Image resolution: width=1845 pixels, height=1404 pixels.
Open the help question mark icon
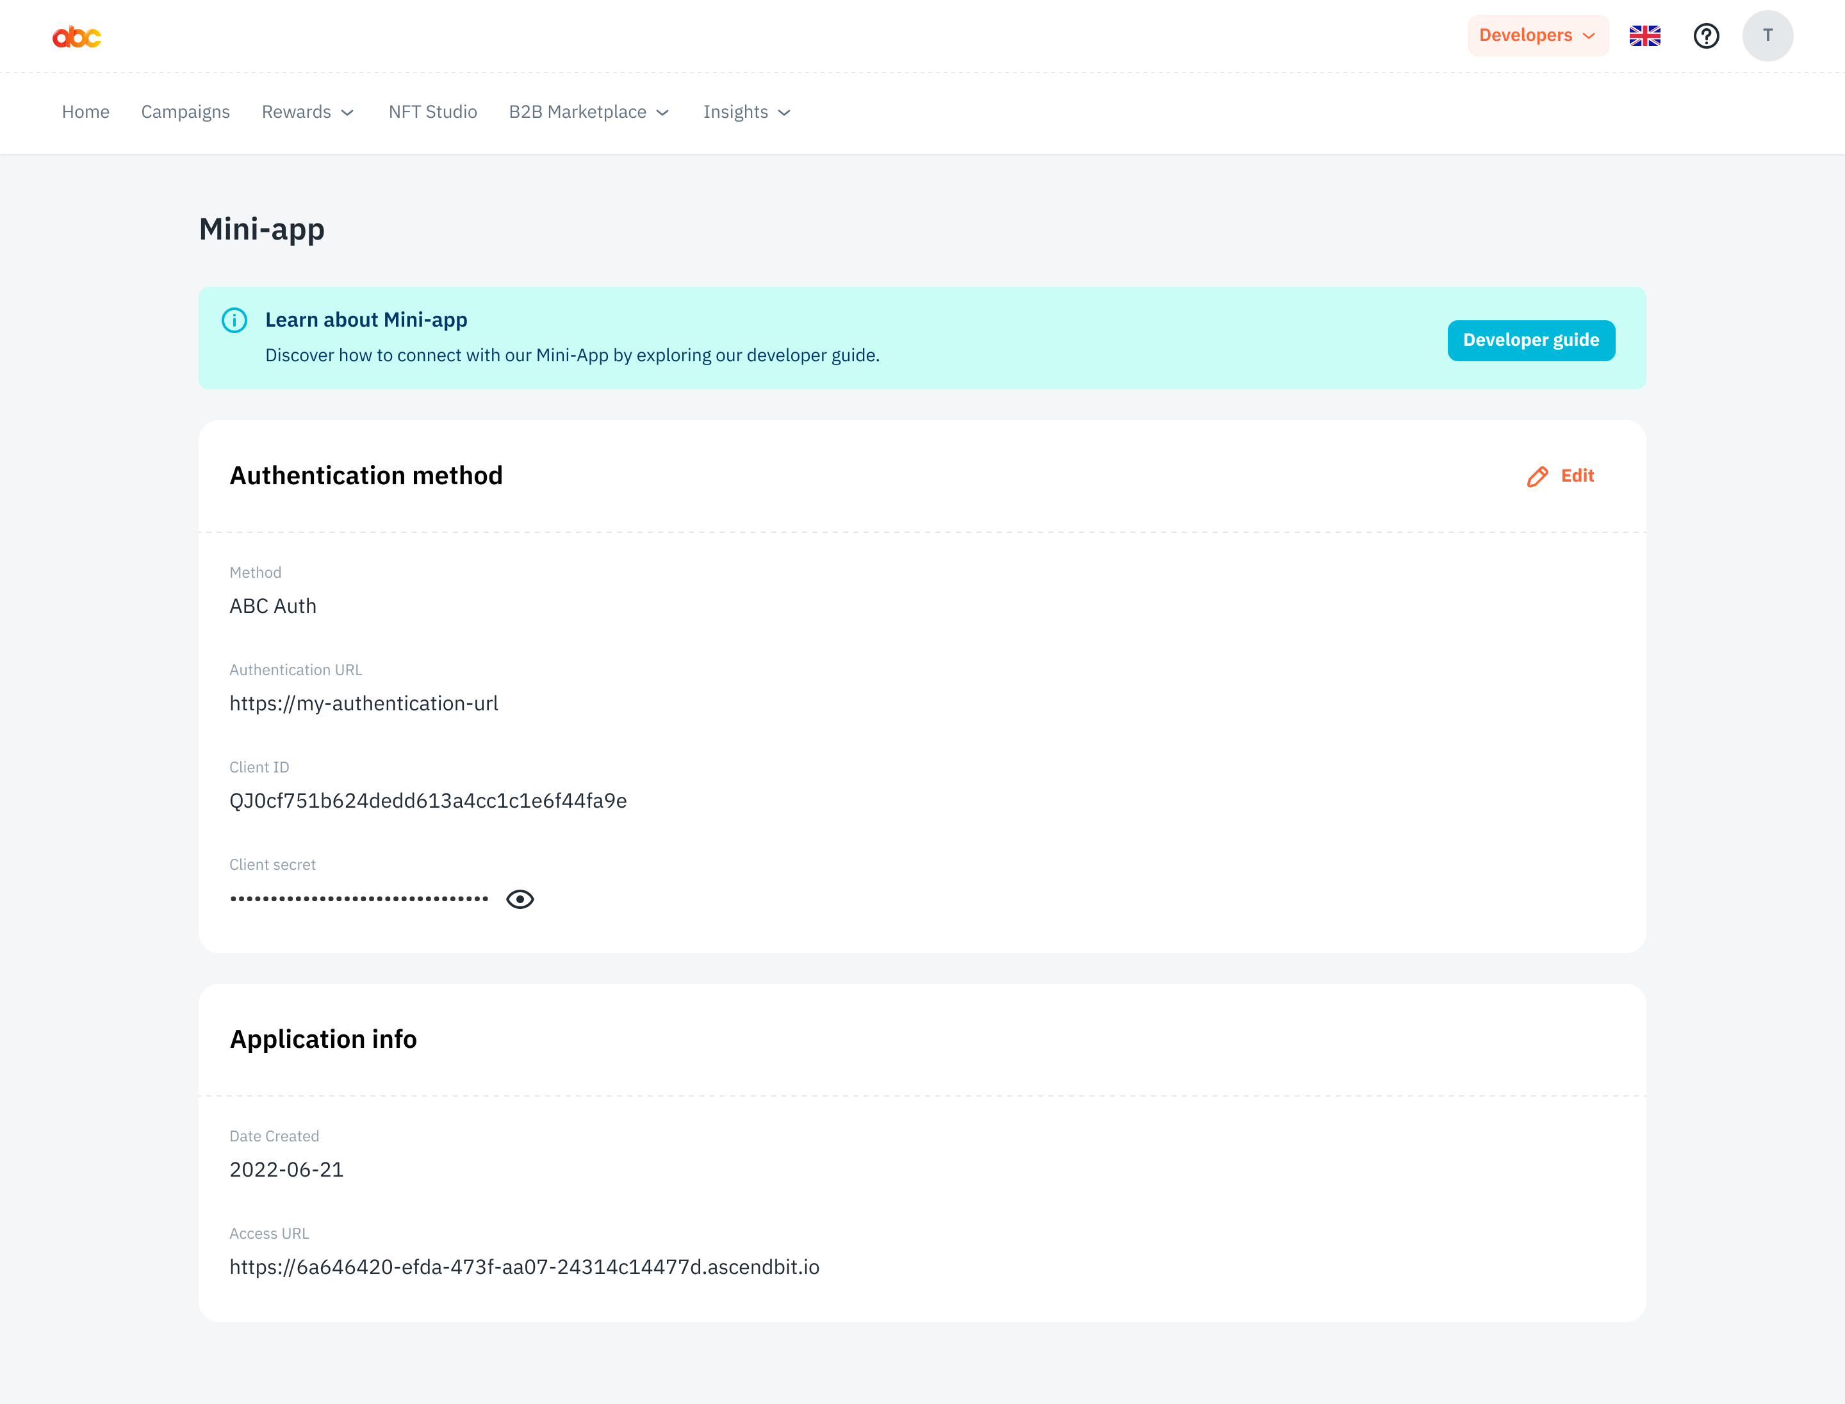[1707, 35]
